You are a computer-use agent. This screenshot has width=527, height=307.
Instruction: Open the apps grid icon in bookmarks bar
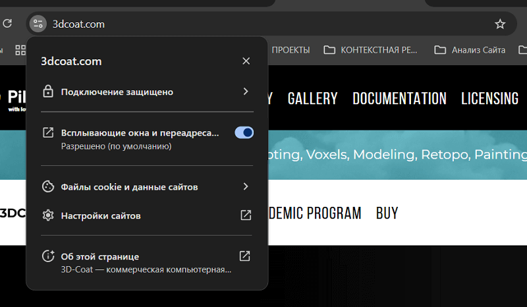coord(20,50)
